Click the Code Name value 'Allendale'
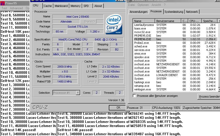The height and width of the screenshot is (136, 220). [x=66, y=22]
